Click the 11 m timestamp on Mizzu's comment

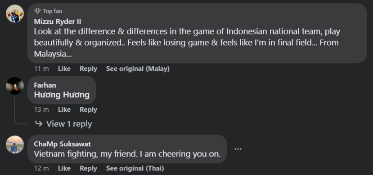pyautogui.click(x=41, y=69)
